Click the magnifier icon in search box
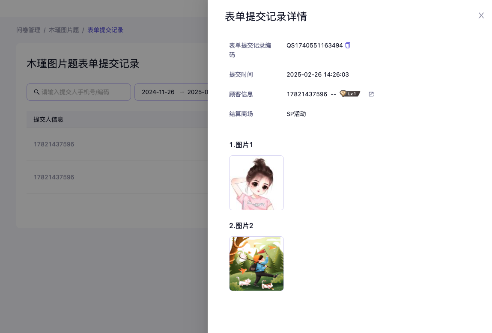The image size is (492, 333). tap(37, 92)
